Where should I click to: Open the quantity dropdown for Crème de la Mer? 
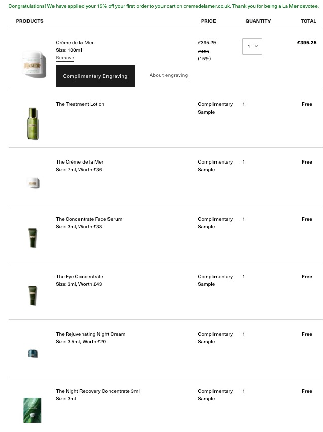click(252, 46)
